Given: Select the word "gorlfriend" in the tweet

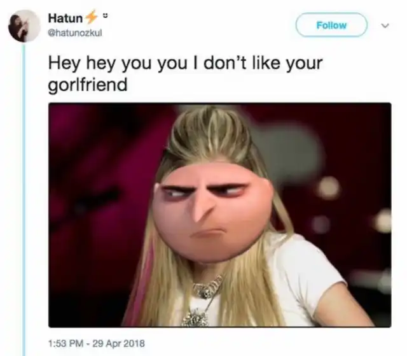Looking at the screenshot, I should pos(88,85).
